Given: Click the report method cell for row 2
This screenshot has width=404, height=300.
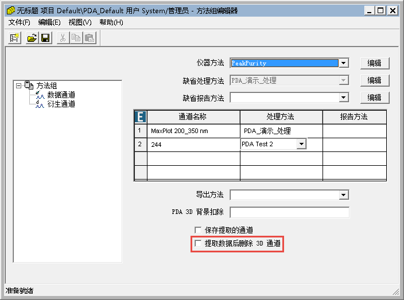Looking at the screenshot, I should coord(355,145).
